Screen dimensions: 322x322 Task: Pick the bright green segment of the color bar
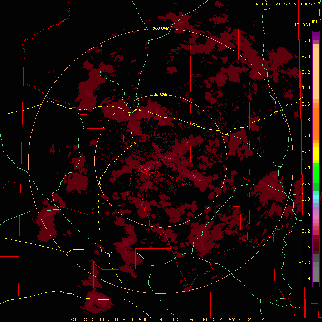316,172
